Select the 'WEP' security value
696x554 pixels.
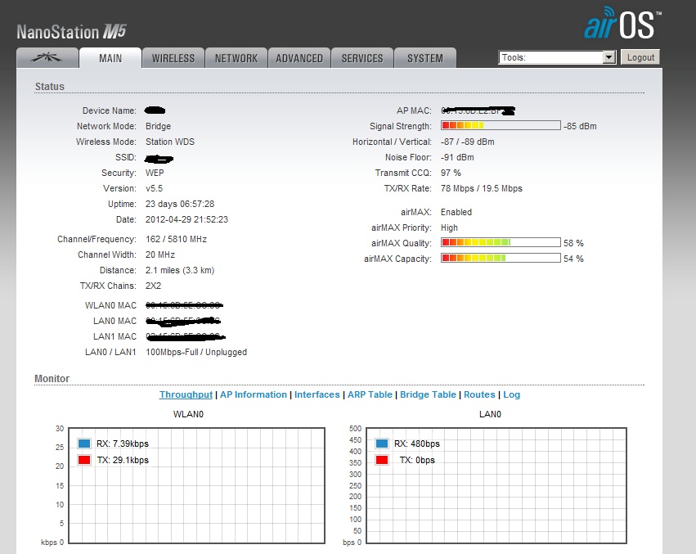155,173
